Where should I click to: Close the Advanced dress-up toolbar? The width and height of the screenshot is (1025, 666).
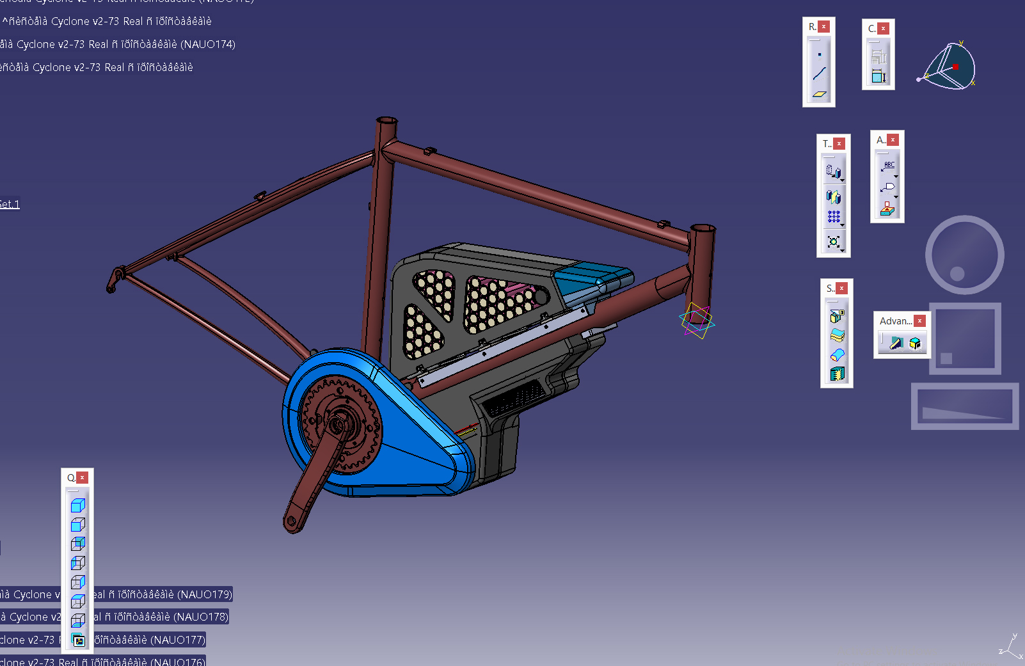919,321
